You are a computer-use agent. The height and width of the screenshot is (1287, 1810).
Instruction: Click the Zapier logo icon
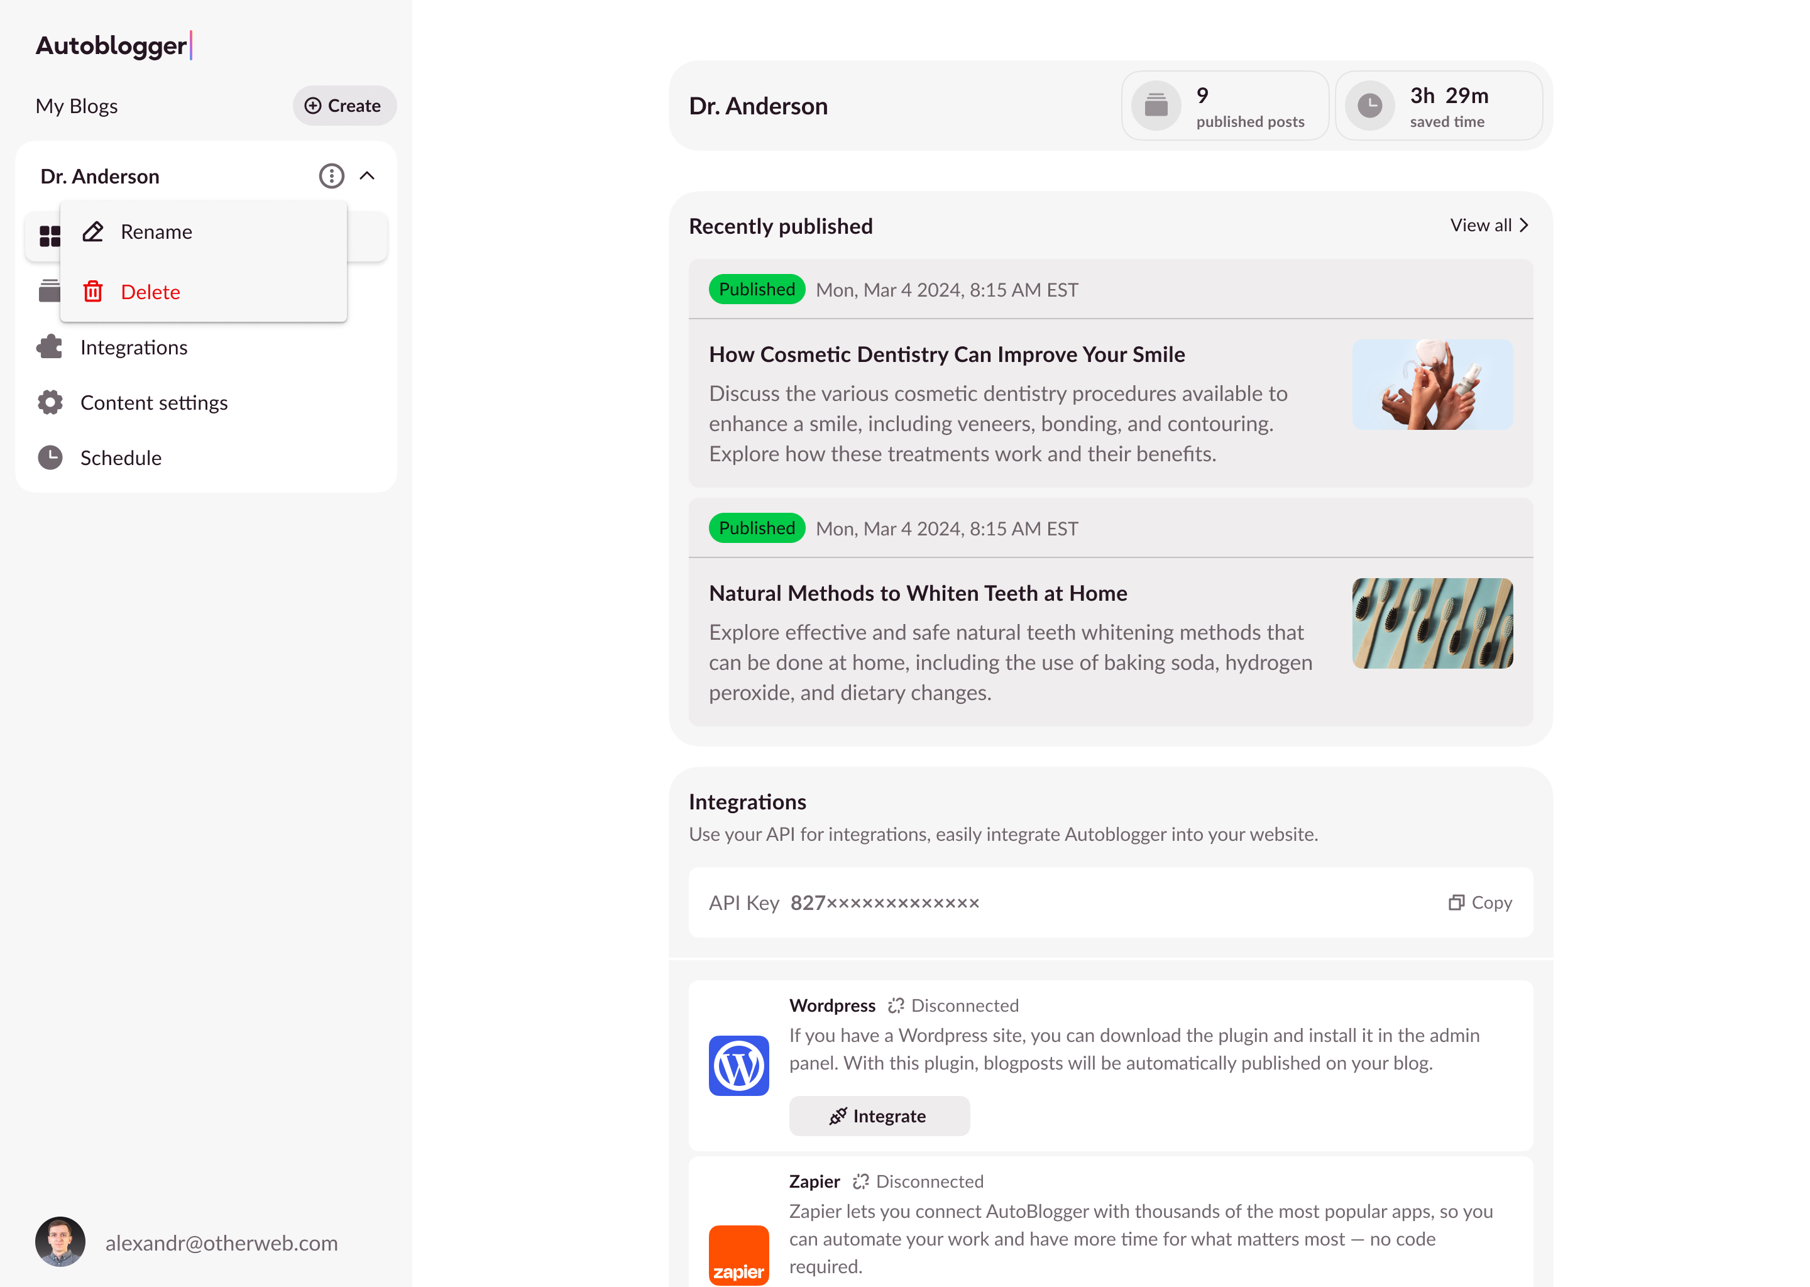point(738,1256)
